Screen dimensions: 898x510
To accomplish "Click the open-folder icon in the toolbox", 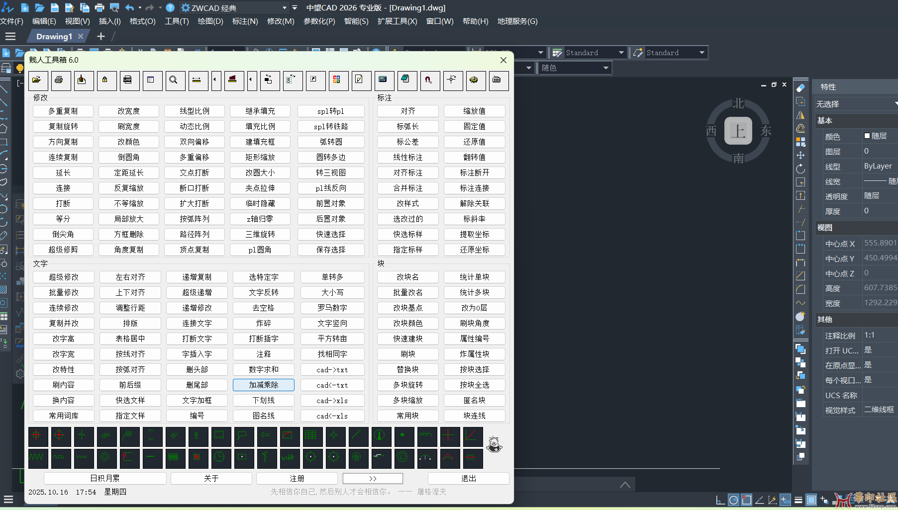I will [x=38, y=81].
